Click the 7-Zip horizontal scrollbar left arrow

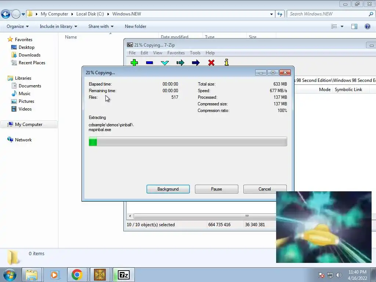pyautogui.click(x=130, y=216)
